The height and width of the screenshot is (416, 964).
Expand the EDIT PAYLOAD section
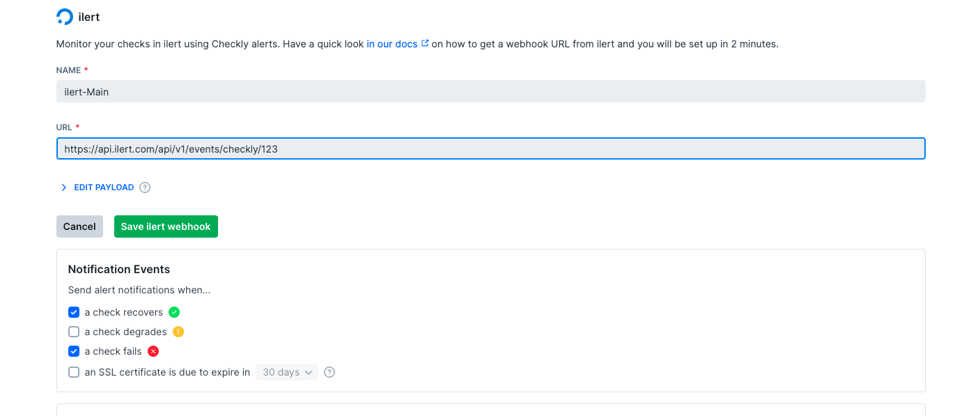104,187
